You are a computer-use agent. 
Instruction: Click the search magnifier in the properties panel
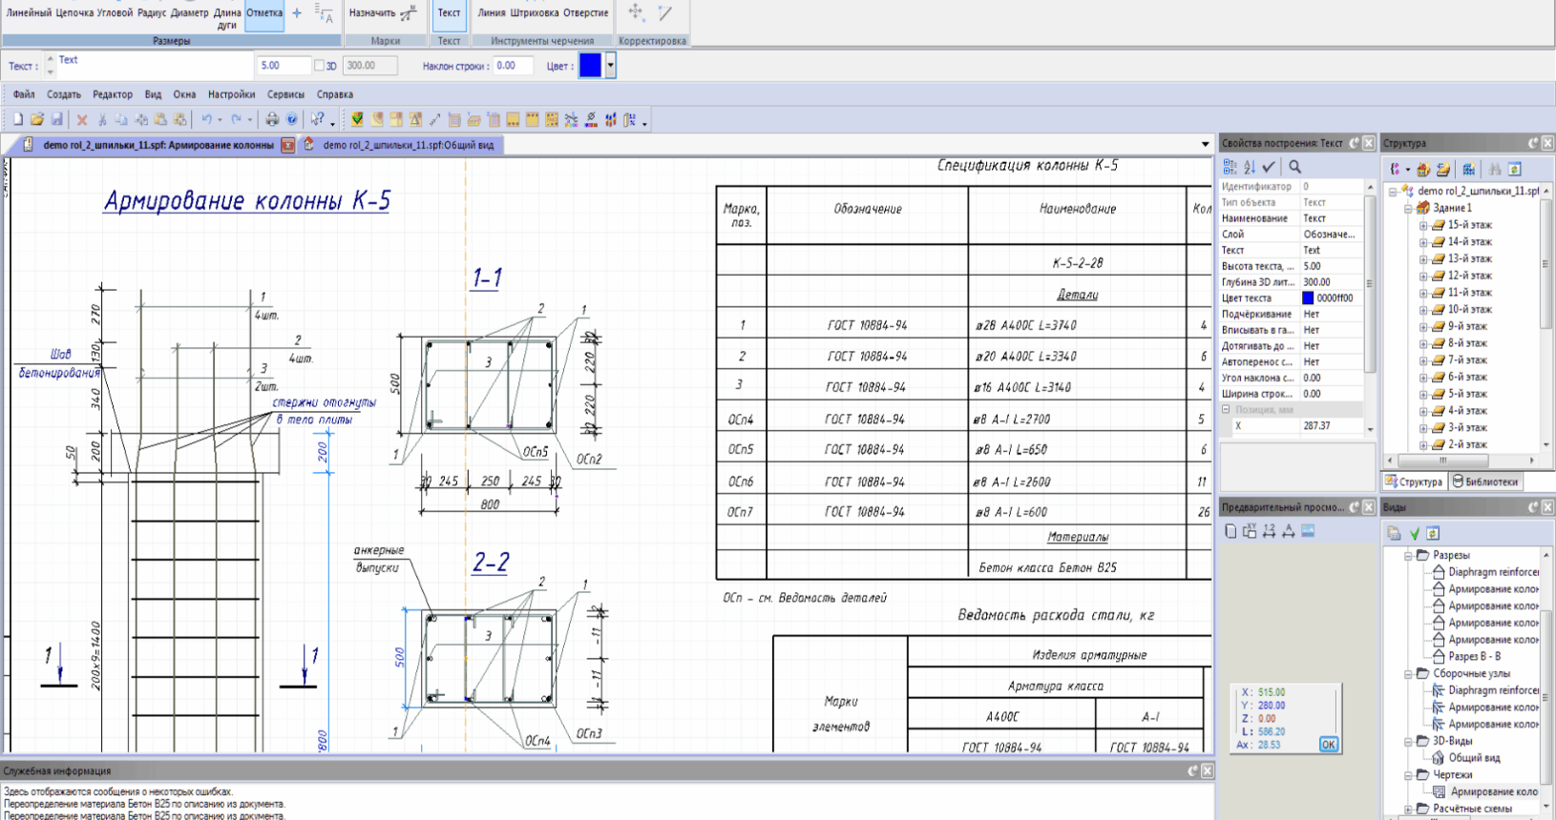[1295, 168]
